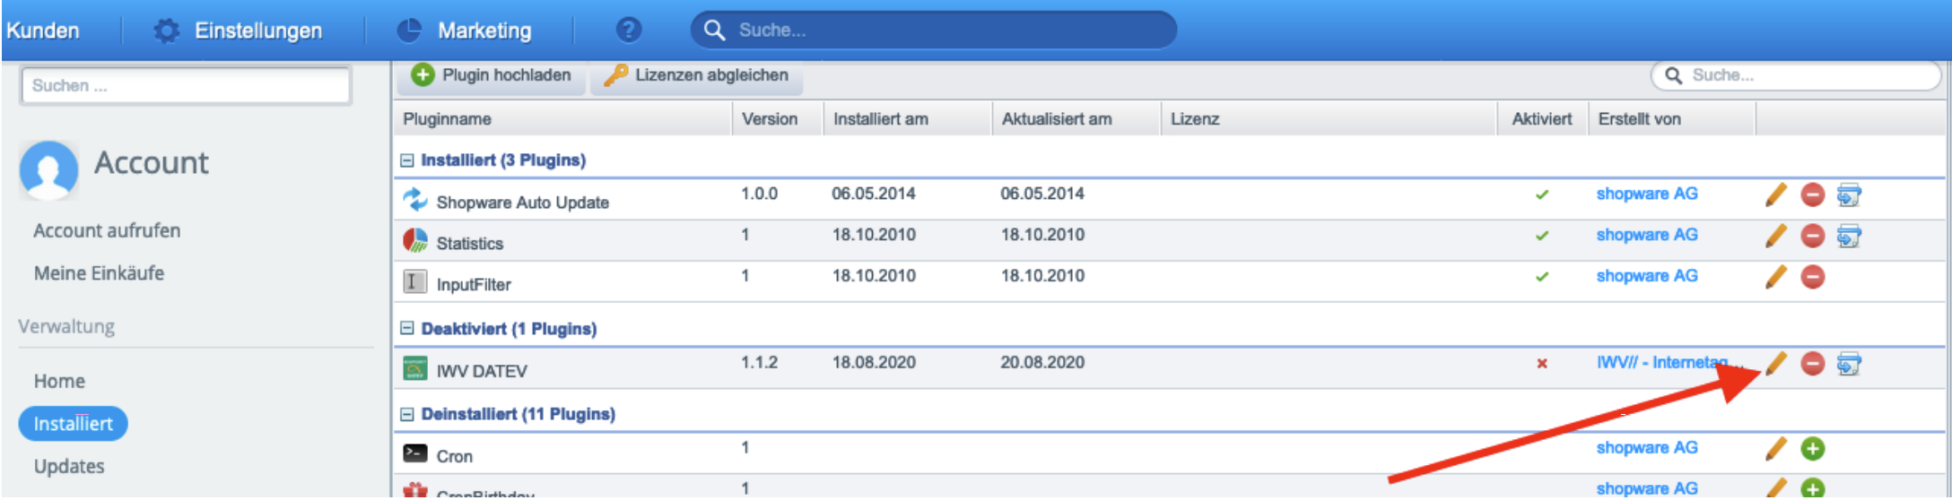The height and width of the screenshot is (500, 1952).
Task: Click the Plugin hochladen button
Action: coord(492,75)
